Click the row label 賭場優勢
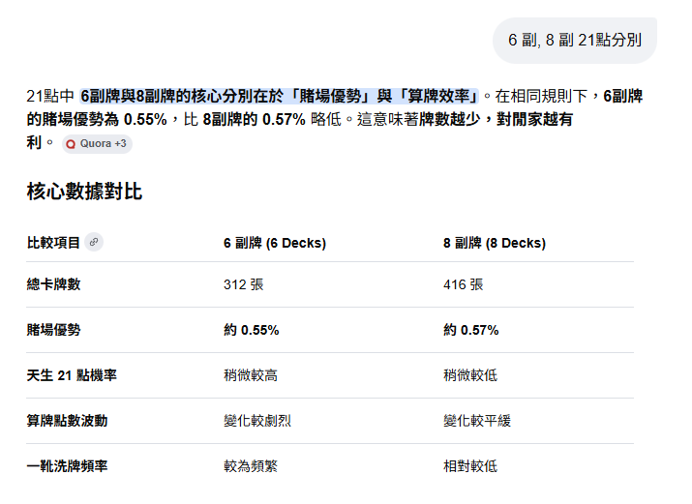692x504 pixels. [x=53, y=330]
